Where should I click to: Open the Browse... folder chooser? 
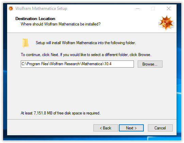point(150,64)
